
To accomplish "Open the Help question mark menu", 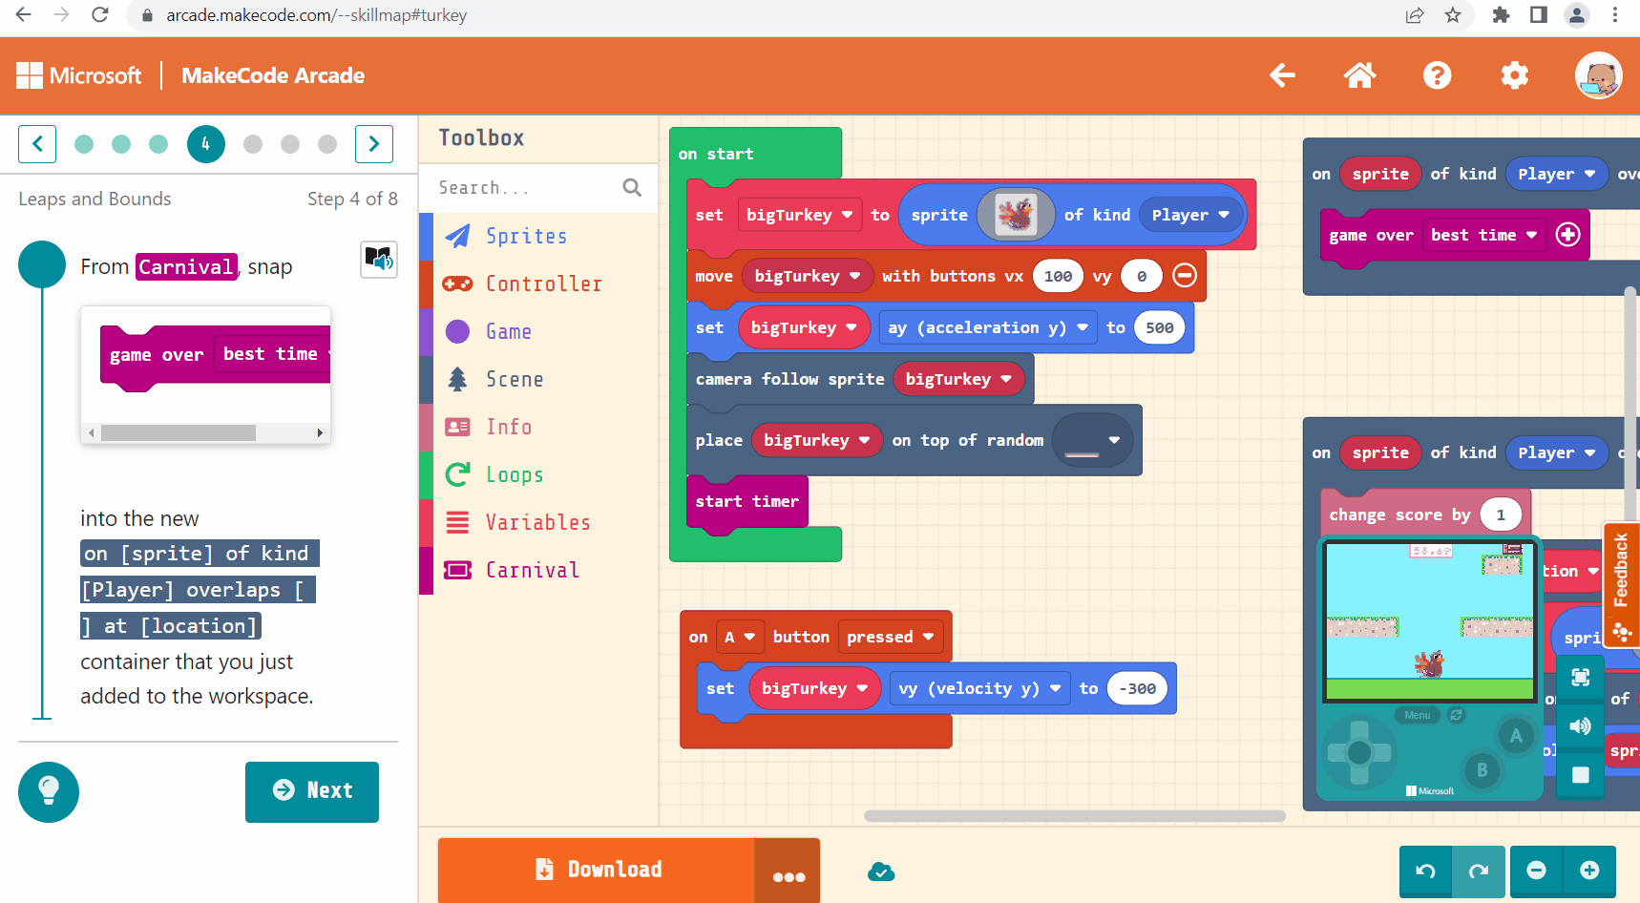I will pos(1437,75).
